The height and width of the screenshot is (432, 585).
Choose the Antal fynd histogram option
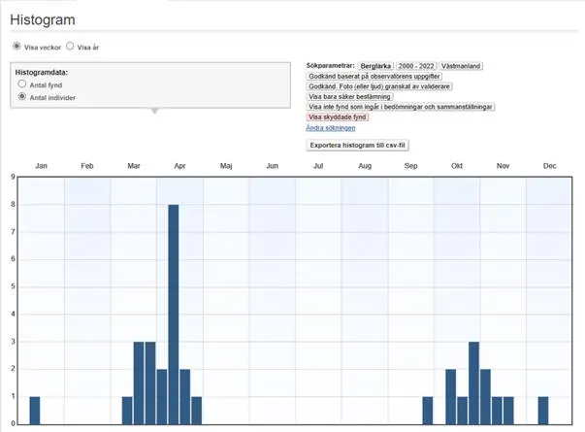22,85
